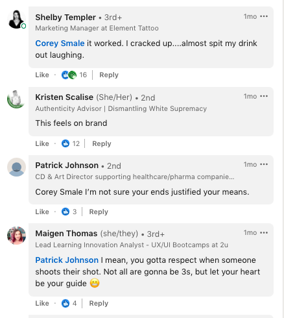
Task: Open the three-dot menu on Patrick Johnson's comment
Action: pyautogui.click(x=264, y=164)
